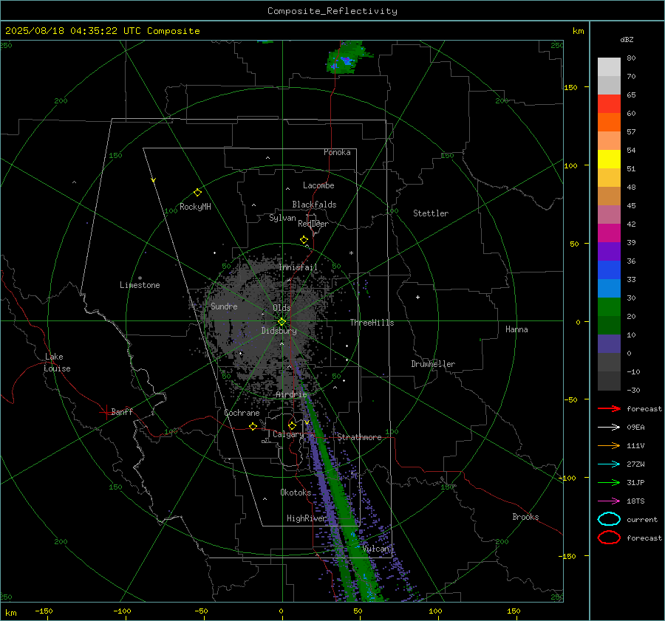Click the red forecast arrow in the legend

pyautogui.click(x=609, y=408)
